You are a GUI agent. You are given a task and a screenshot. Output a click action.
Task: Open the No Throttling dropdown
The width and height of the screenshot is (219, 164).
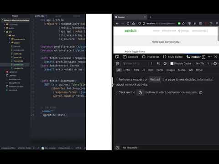202,63
